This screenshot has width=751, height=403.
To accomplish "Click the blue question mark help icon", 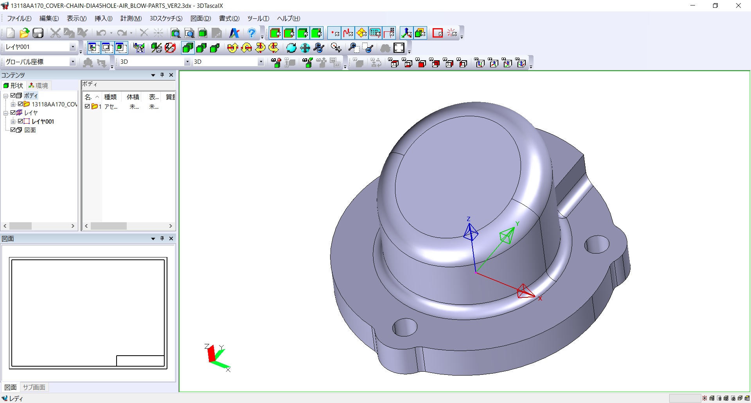I will [252, 33].
